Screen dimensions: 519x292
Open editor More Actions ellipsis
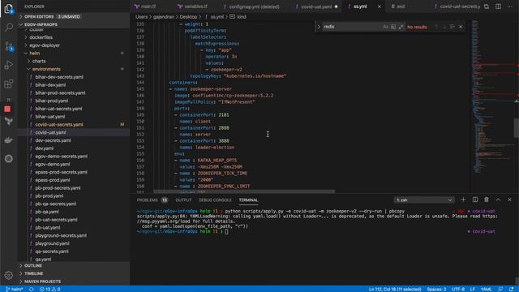point(509,6)
